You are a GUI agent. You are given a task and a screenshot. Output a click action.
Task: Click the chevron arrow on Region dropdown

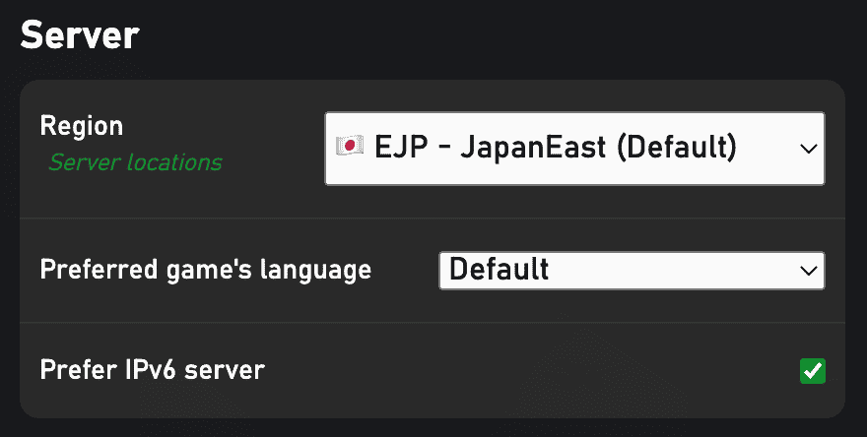809,149
